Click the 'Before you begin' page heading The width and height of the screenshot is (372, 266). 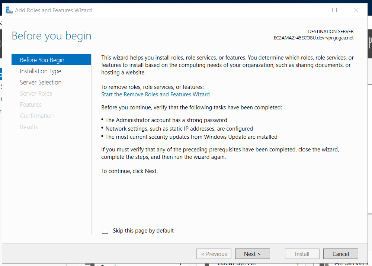point(52,36)
